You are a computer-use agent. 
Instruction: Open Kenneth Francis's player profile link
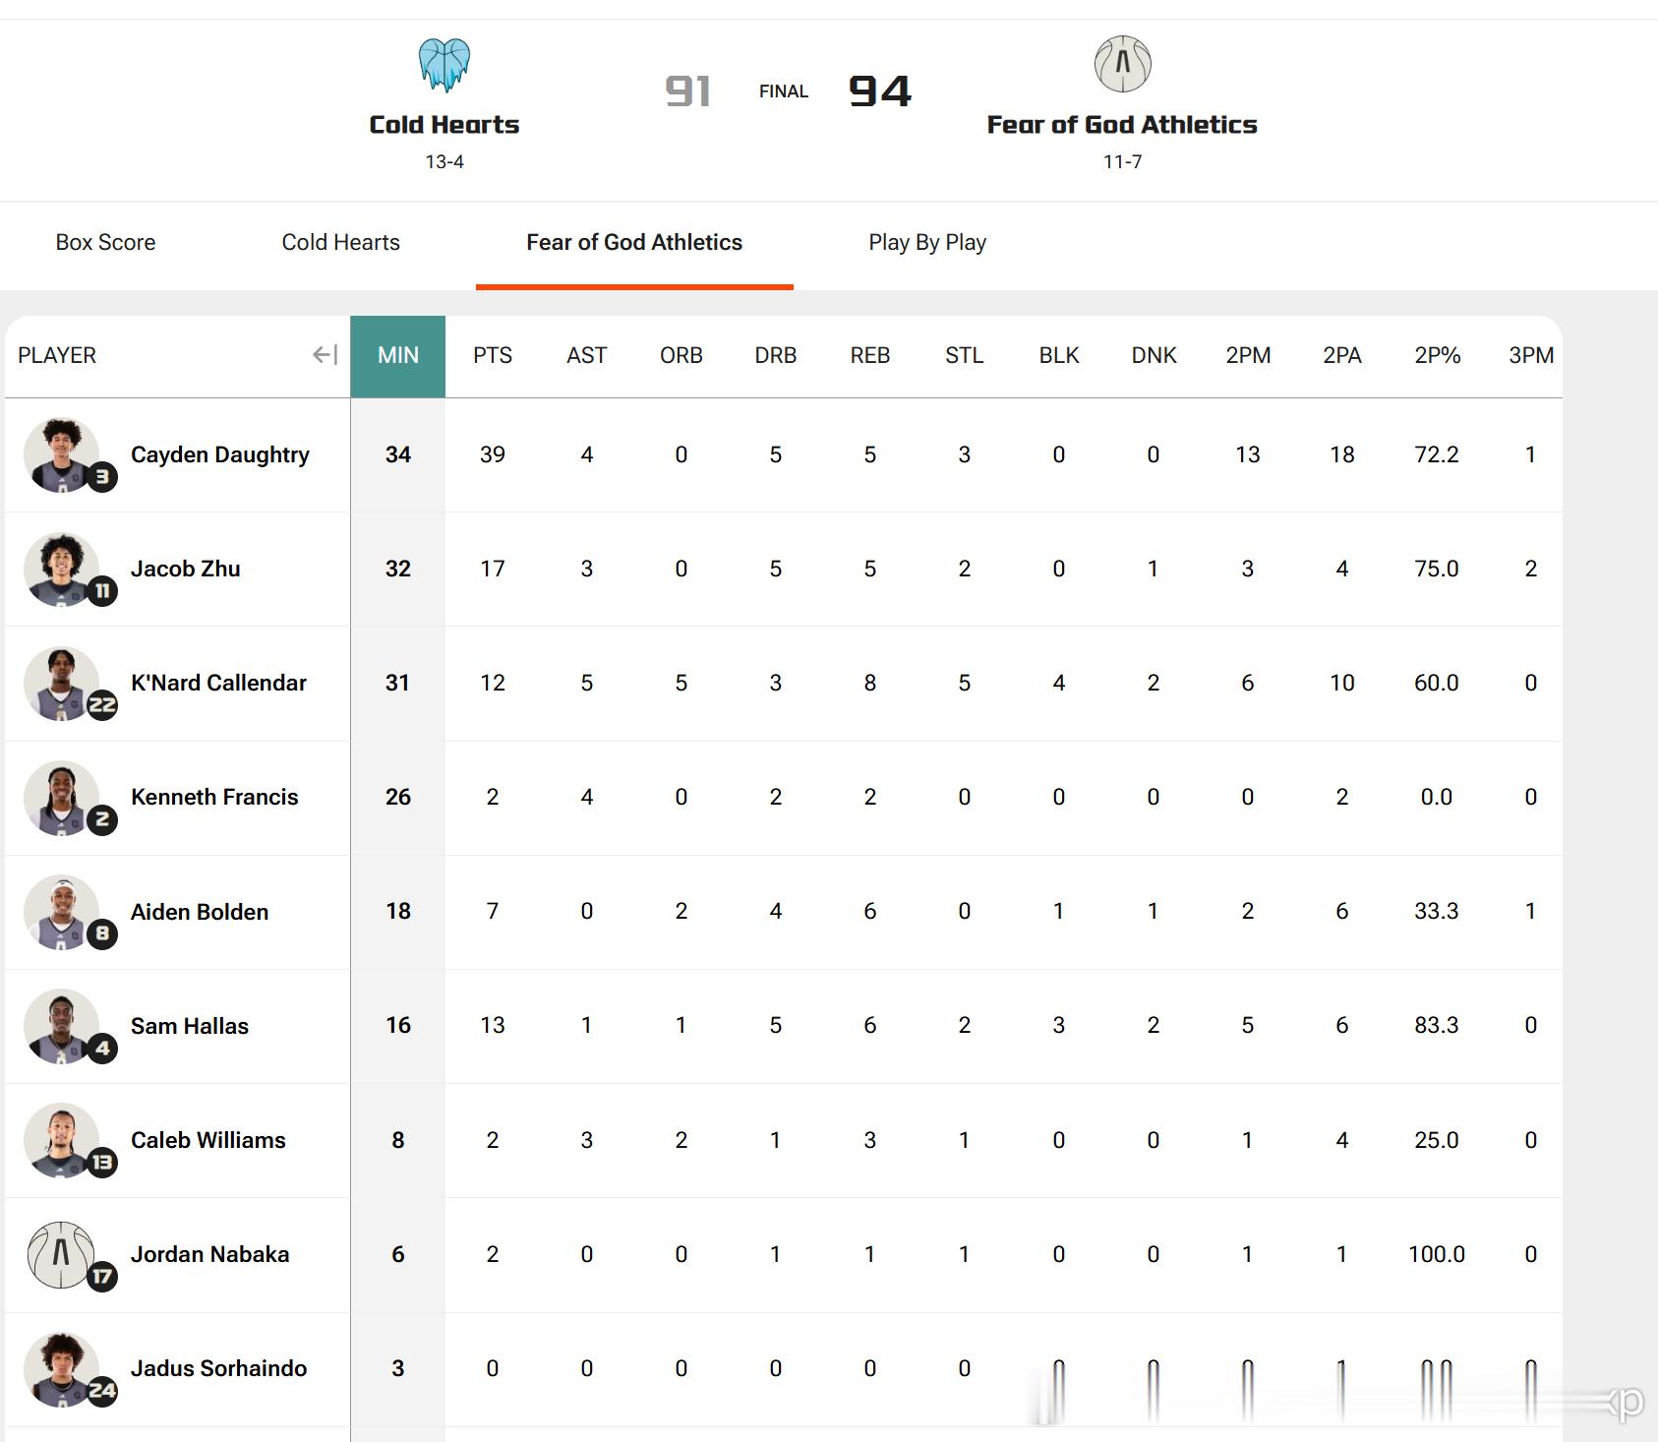pos(214,797)
